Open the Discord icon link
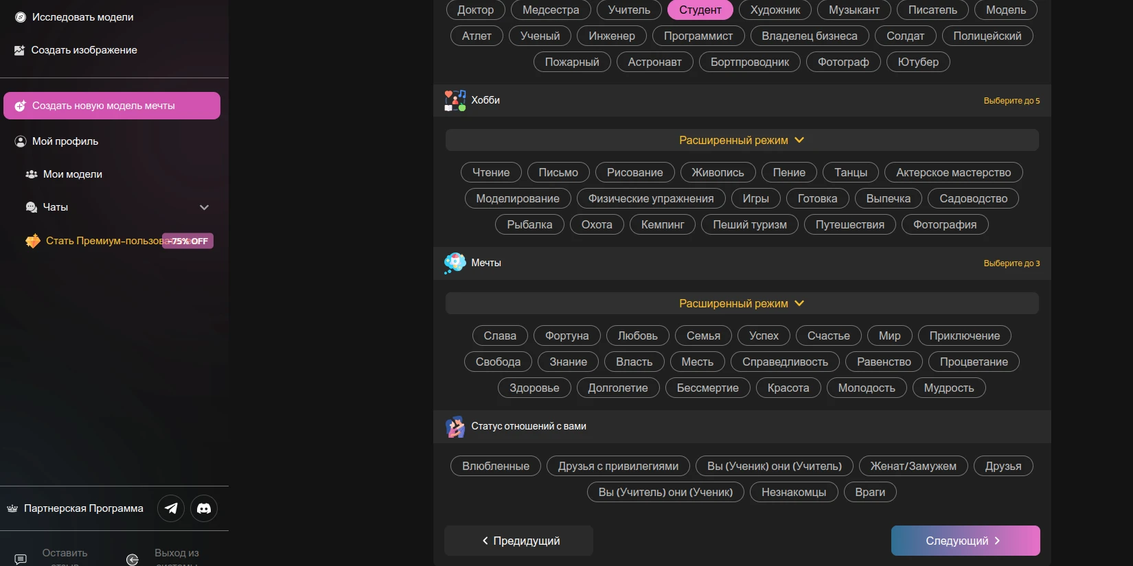 [204, 508]
